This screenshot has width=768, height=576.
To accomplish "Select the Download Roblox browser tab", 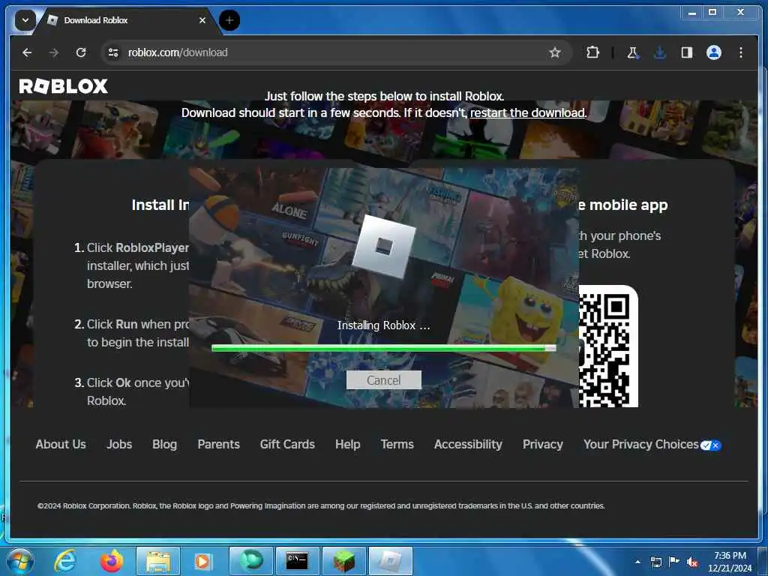I will pos(126,20).
